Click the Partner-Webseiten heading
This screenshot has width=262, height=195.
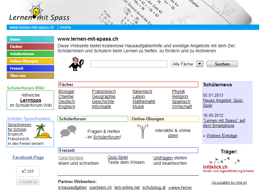tap(77, 182)
